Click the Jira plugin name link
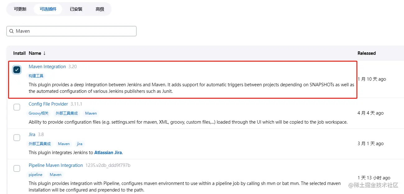This screenshot has width=404, height=194. (x=32, y=135)
